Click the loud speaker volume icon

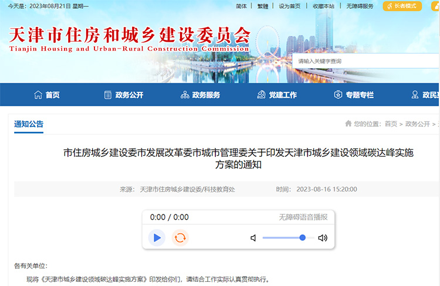coord(322,238)
